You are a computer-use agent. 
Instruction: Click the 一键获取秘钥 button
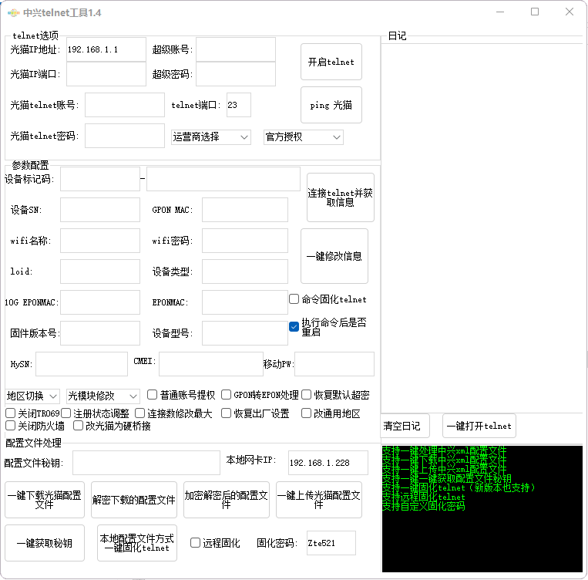pyautogui.click(x=45, y=543)
